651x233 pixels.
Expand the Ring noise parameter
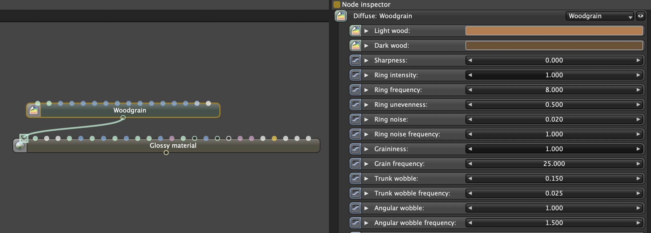pos(366,119)
